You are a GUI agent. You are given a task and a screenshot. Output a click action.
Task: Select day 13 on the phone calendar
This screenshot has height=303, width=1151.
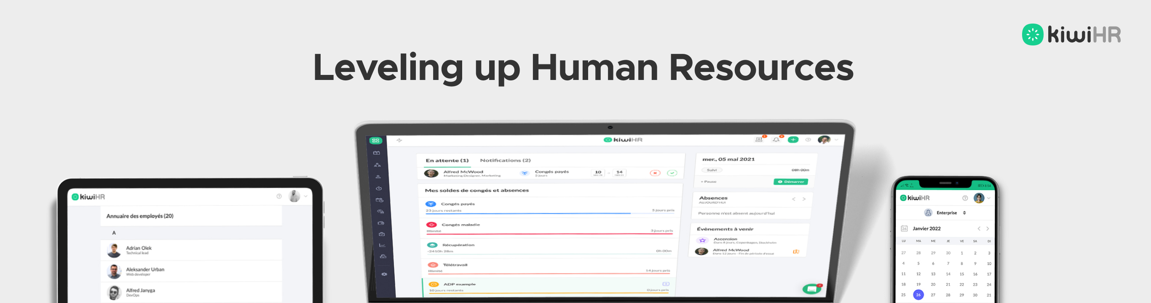(933, 274)
